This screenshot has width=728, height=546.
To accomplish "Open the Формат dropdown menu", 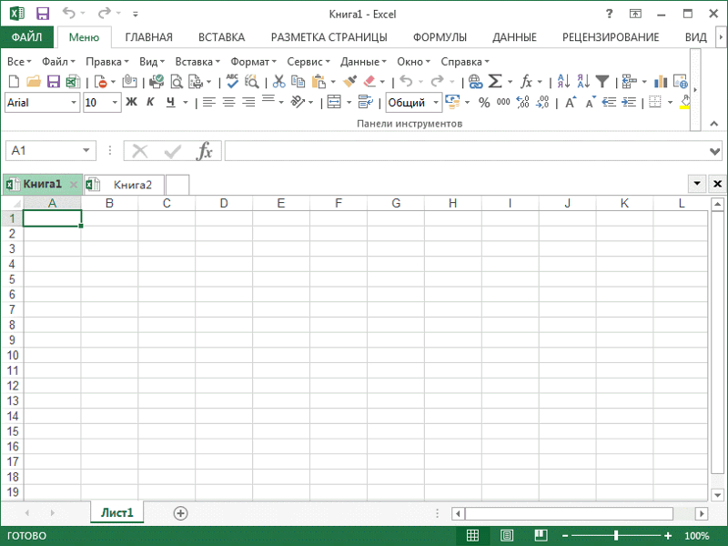I will (x=254, y=62).
